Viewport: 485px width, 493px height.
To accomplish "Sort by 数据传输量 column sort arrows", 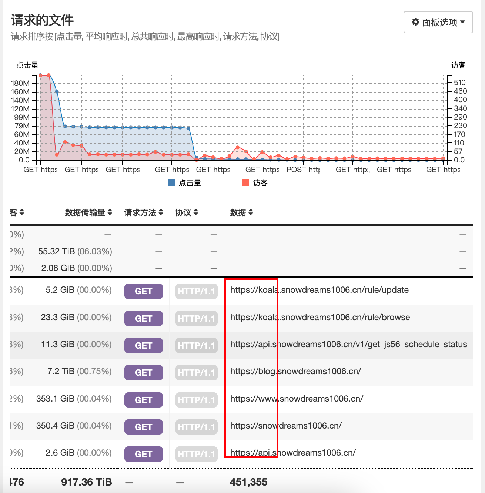I will click(110, 212).
